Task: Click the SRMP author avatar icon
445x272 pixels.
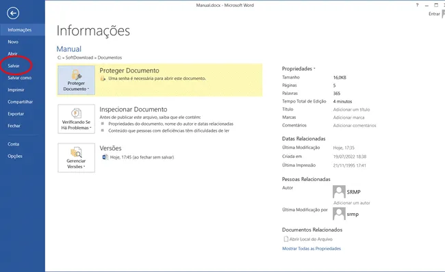Action: click(339, 192)
